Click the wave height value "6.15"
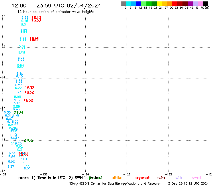The width and height of the screenshot is (212, 186). tap(19, 77)
